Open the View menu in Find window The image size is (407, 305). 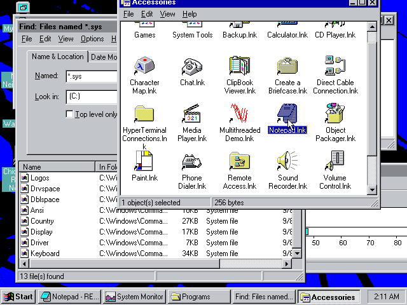66,39
